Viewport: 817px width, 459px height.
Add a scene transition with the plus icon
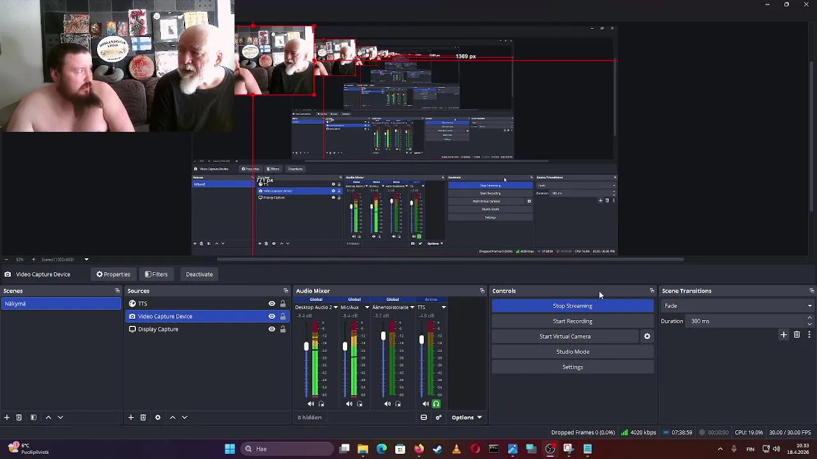point(784,334)
